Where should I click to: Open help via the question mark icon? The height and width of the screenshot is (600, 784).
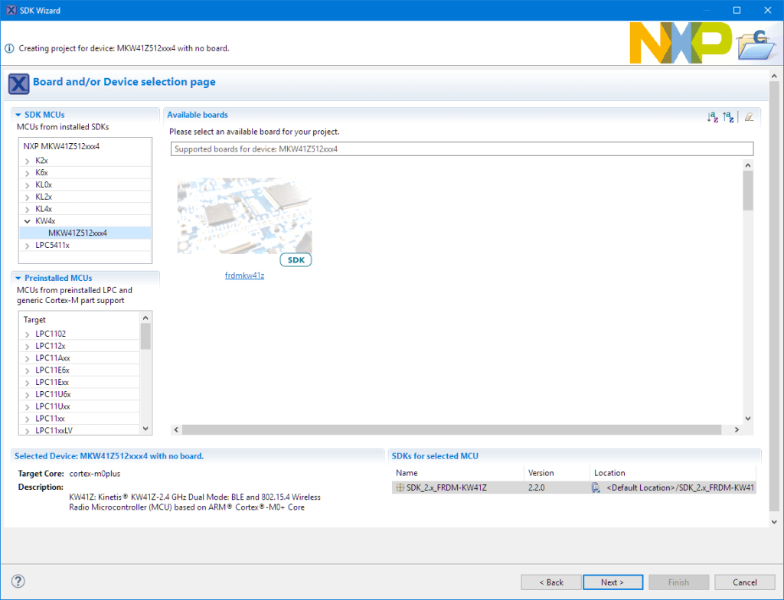[17, 581]
